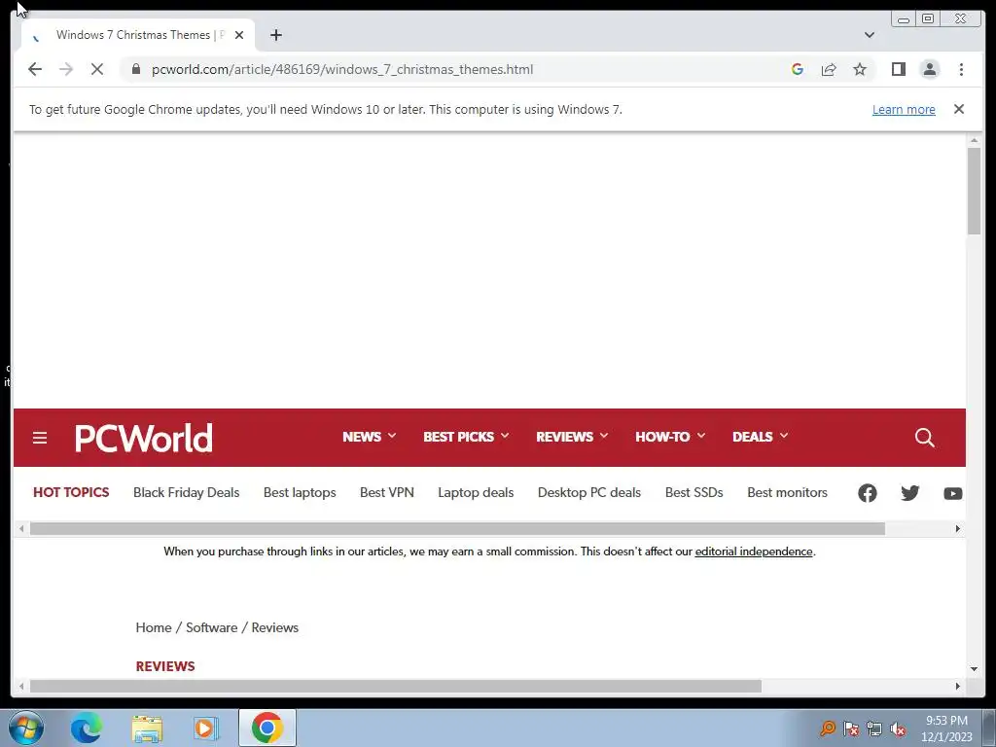Image resolution: width=996 pixels, height=747 pixels.
Task: Expand the Reviews menu
Action: pyautogui.click(x=572, y=437)
